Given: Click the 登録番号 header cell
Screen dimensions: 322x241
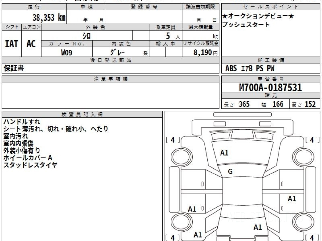Looking at the screenshot, I should point(144,7).
